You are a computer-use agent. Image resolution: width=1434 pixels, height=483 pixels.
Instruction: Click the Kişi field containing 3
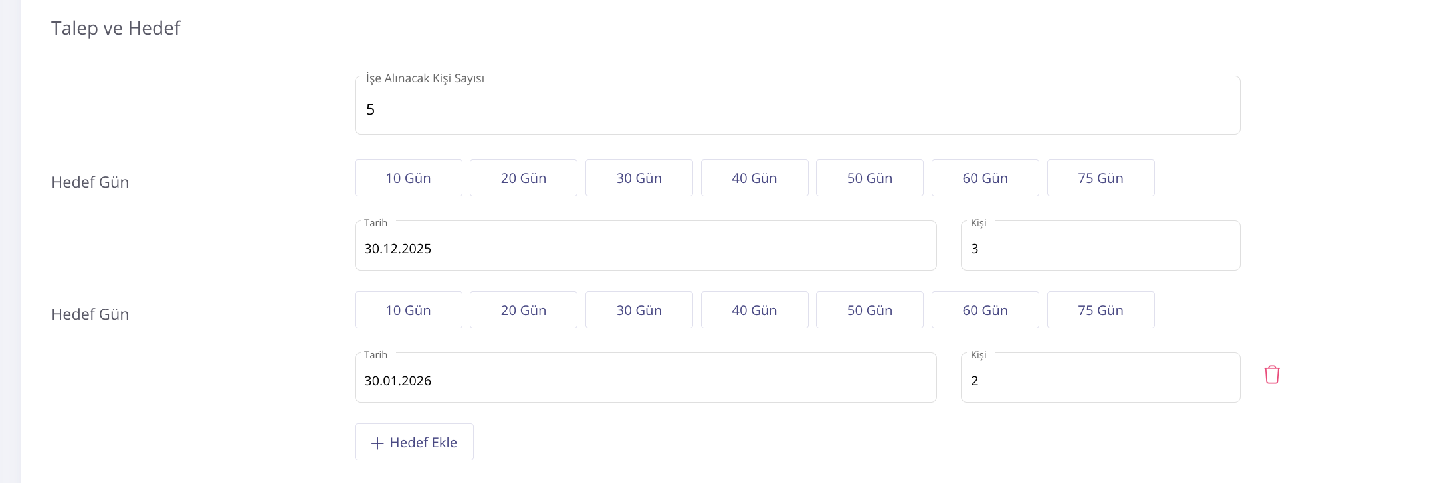(x=1100, y=248)
